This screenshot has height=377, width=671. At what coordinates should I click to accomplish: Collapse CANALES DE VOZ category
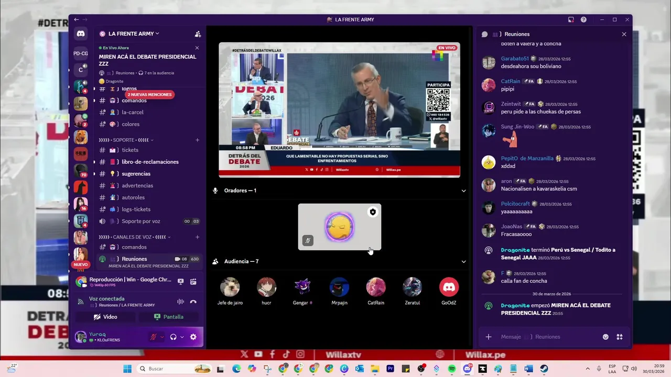tap(134, 237)
